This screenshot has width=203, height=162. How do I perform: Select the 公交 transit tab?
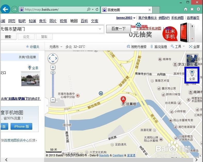point(26,37)
